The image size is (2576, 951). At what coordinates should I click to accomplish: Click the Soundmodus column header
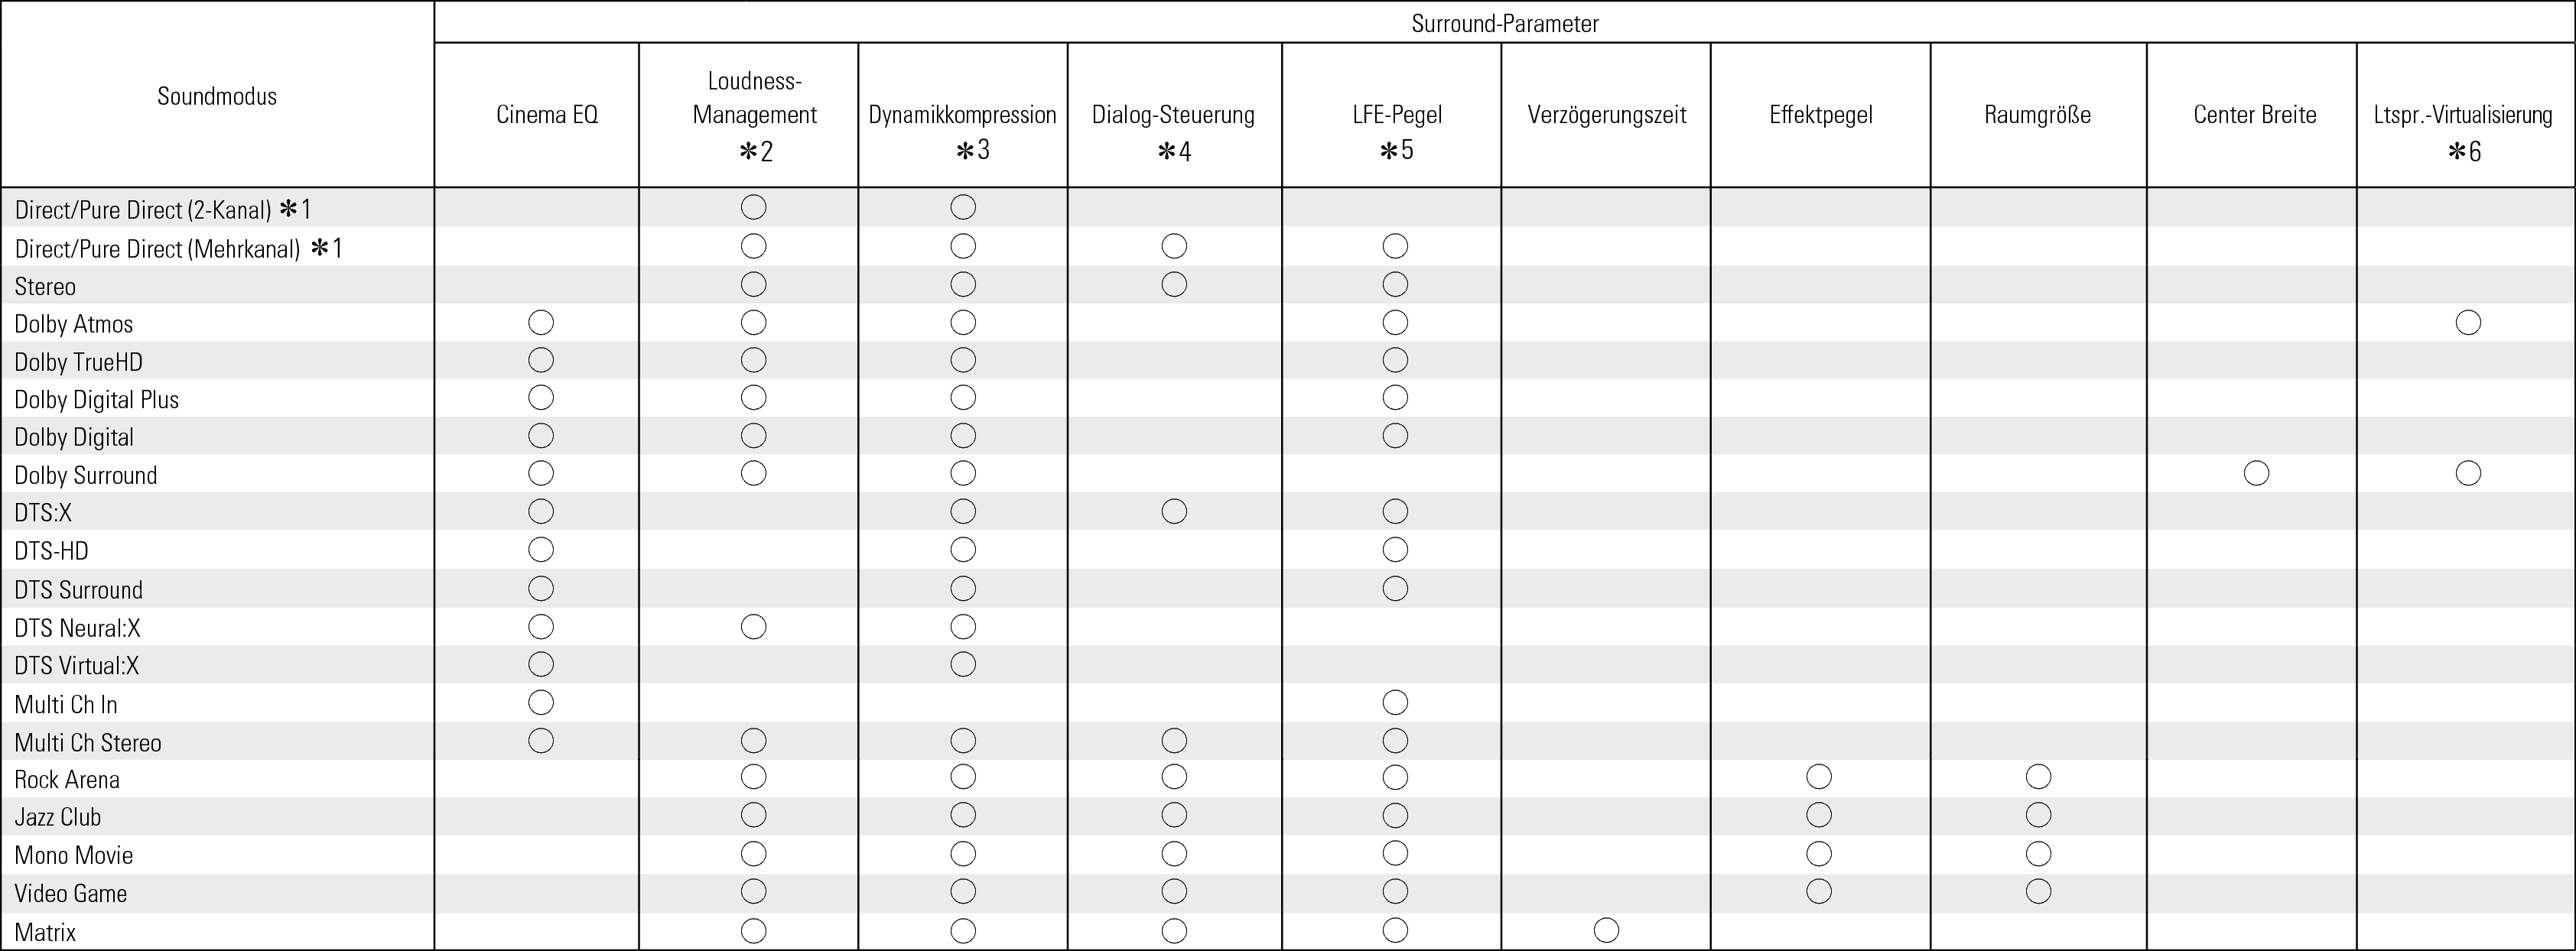[217, 97]
